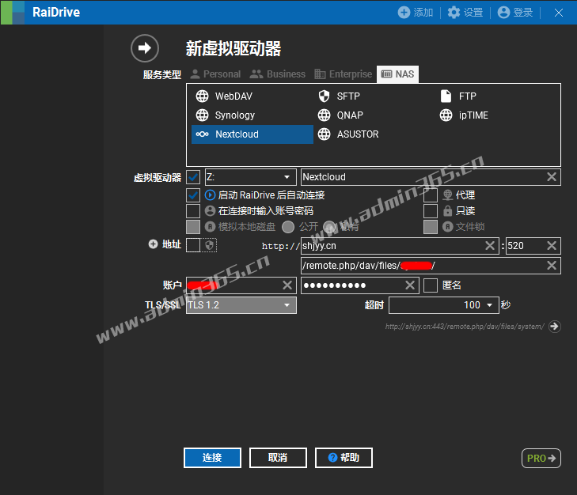The image size is (577, 495).
Task: Enable the 匿名 anonymous checkbox
Action: pos(431,285)
